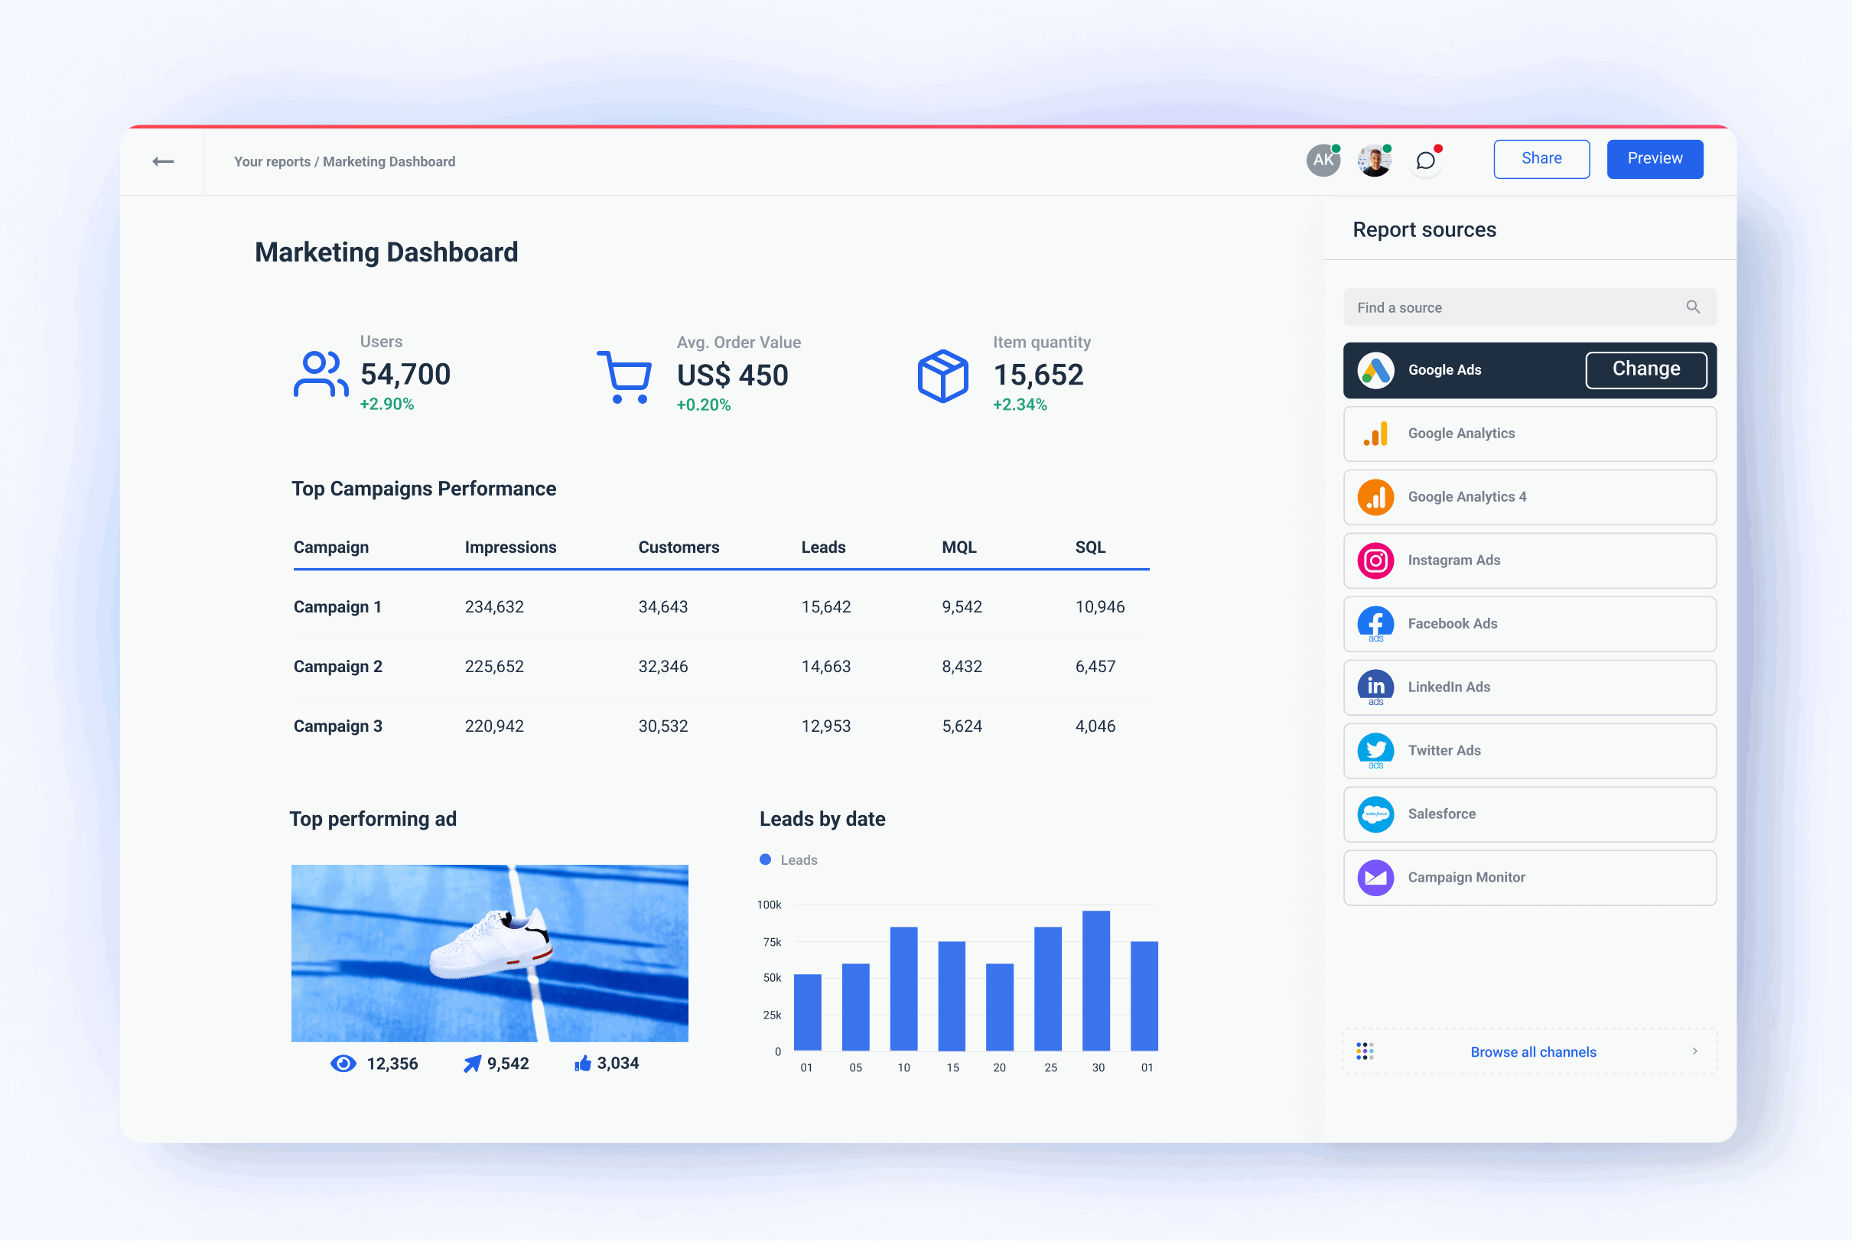Viewport: 1852px width, 1241px height.
Task: Click the AK profile avatar
Action: coord(1322,160)
